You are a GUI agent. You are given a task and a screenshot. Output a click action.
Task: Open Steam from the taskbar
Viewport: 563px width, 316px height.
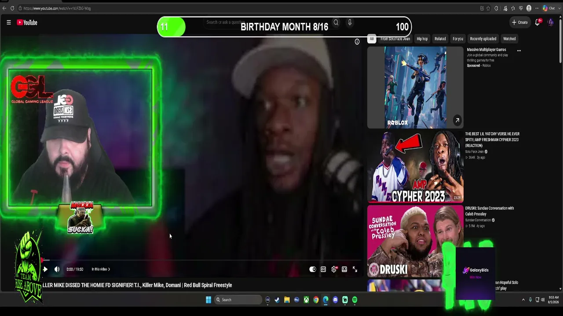(x=277, y=300)
